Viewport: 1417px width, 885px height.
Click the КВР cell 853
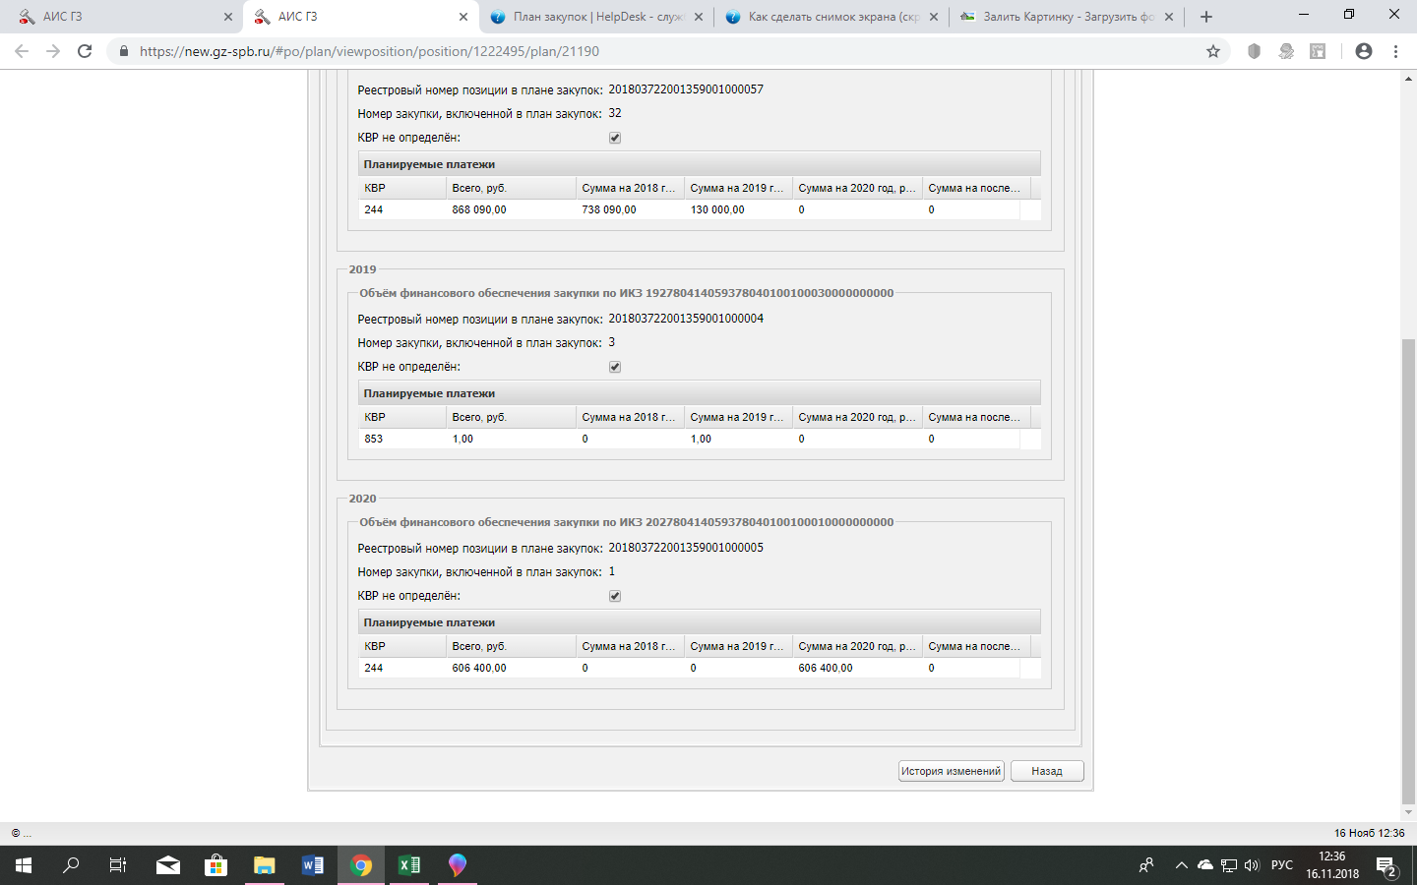[402, 439]
